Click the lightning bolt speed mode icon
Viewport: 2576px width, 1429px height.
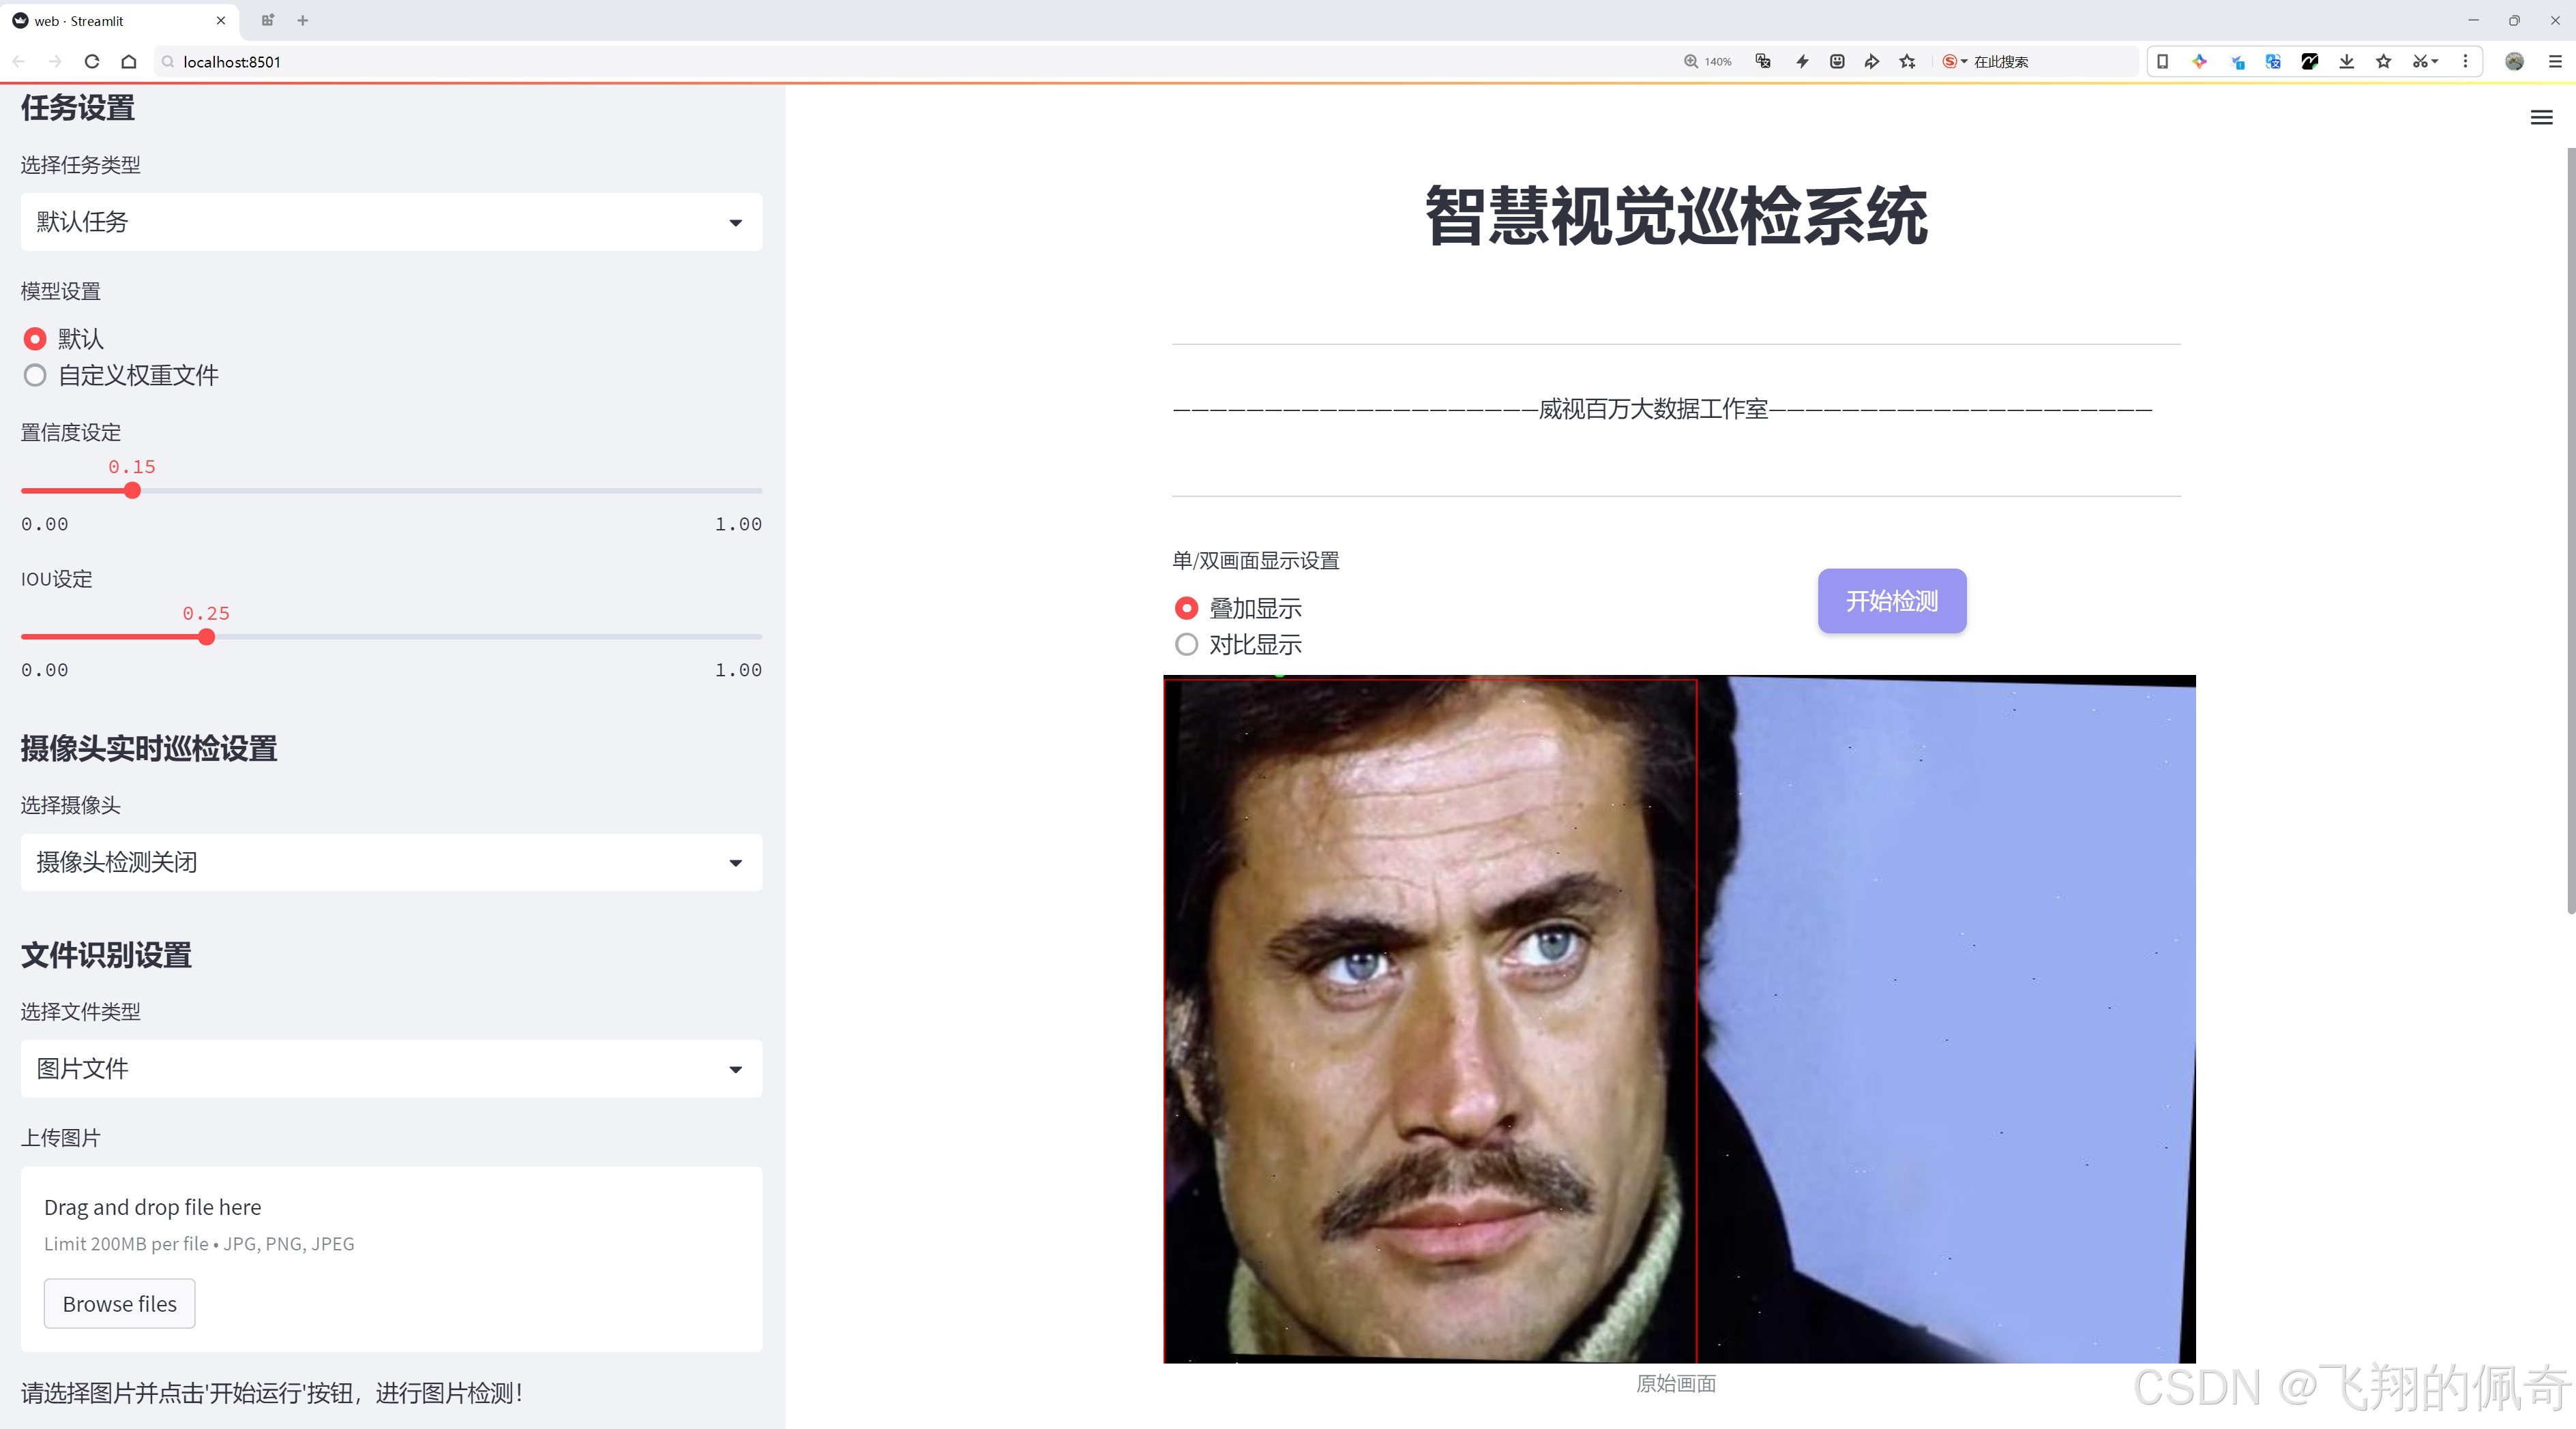pos(1802,61)
